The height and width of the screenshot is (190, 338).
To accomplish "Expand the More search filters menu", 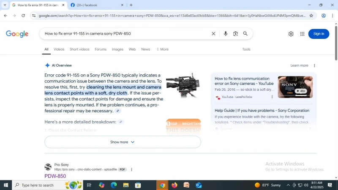I will (x=163, y=49).
